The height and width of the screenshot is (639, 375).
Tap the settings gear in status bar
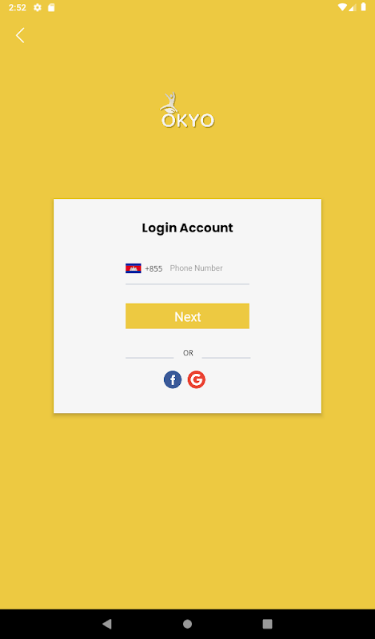38,7
